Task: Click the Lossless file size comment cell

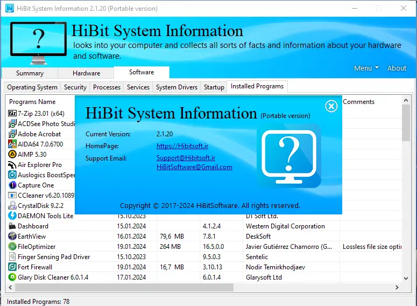Action: click(x=372, y=247)
